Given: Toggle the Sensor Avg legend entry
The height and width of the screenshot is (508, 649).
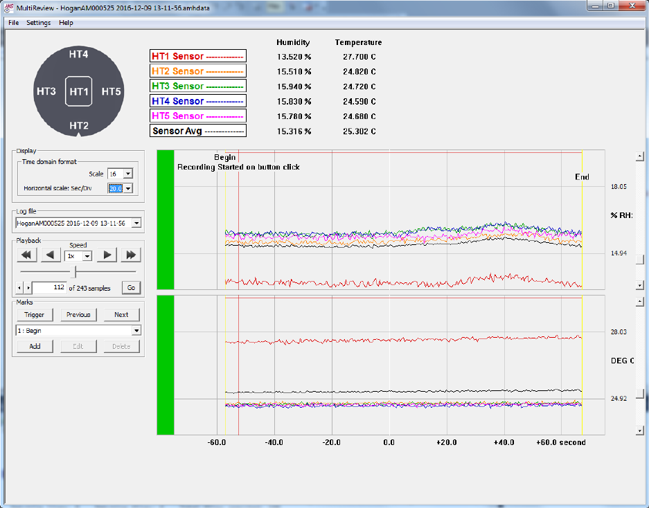Looking at the screenshot, I should pyautogui.click(x=198, y=131).
